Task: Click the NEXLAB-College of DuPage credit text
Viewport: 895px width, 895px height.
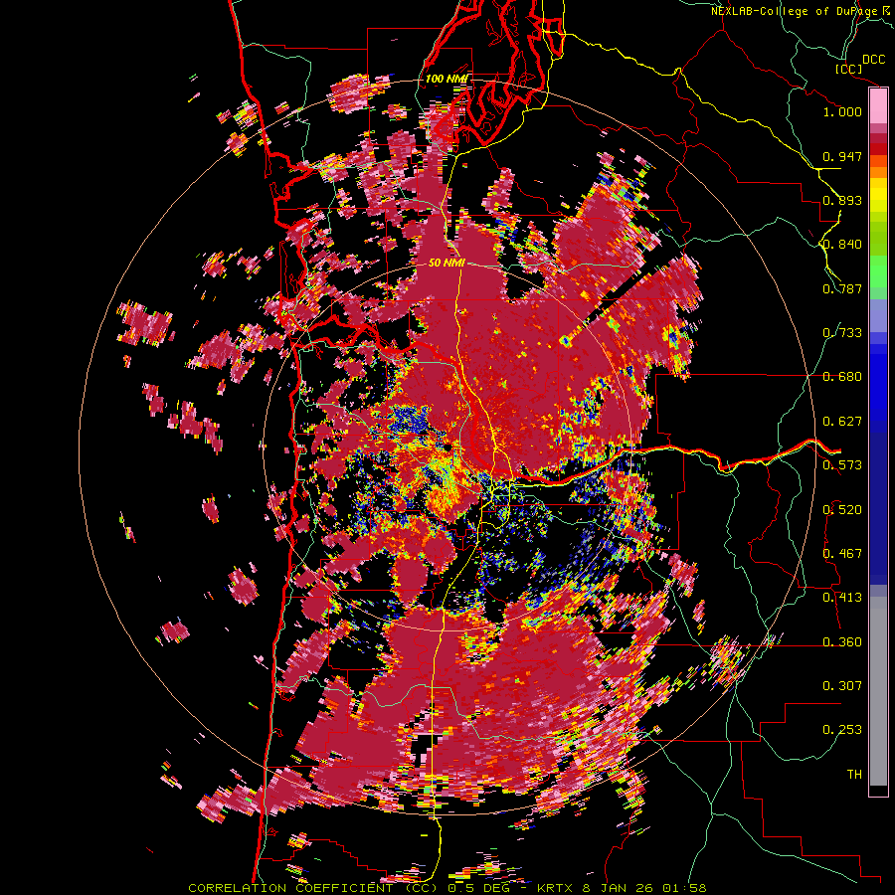Action: click(x=798, y=11)
